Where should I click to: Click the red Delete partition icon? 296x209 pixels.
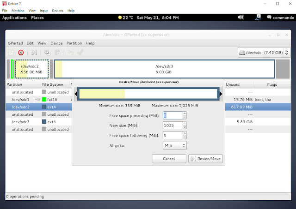21,52
